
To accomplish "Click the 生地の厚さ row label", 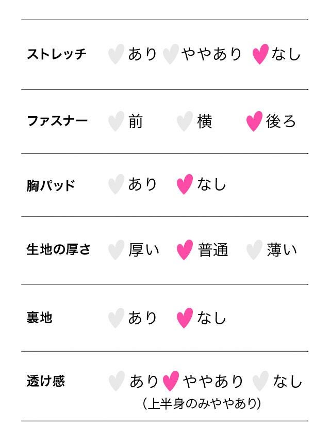I will (x=59, y=250).
